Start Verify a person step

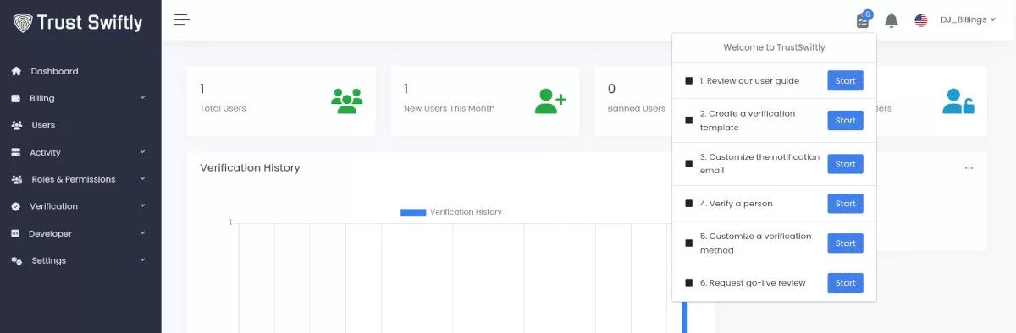pyautogui.click(x=845, y=203)
